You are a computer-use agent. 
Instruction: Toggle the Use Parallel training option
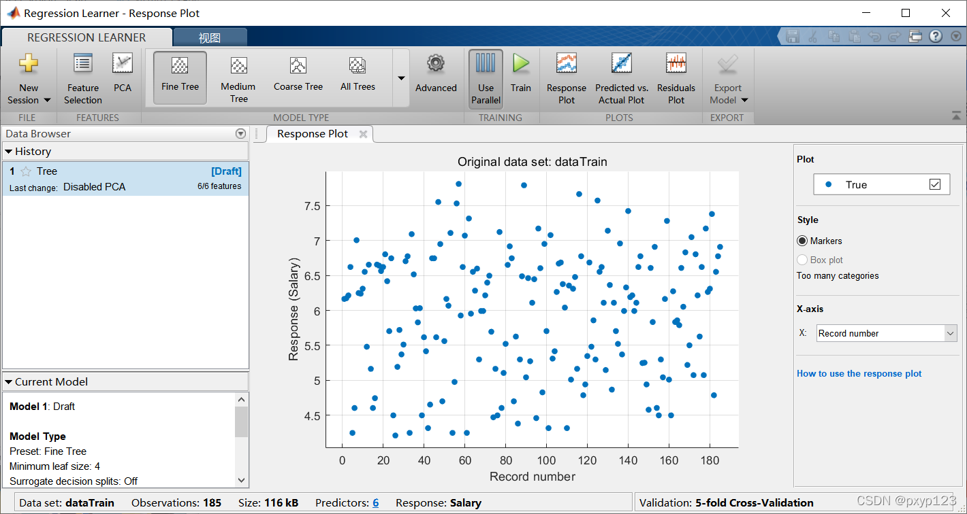point(486,78)
